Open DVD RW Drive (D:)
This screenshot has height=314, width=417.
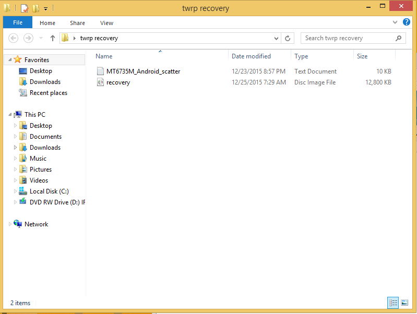tap(57, 202)
